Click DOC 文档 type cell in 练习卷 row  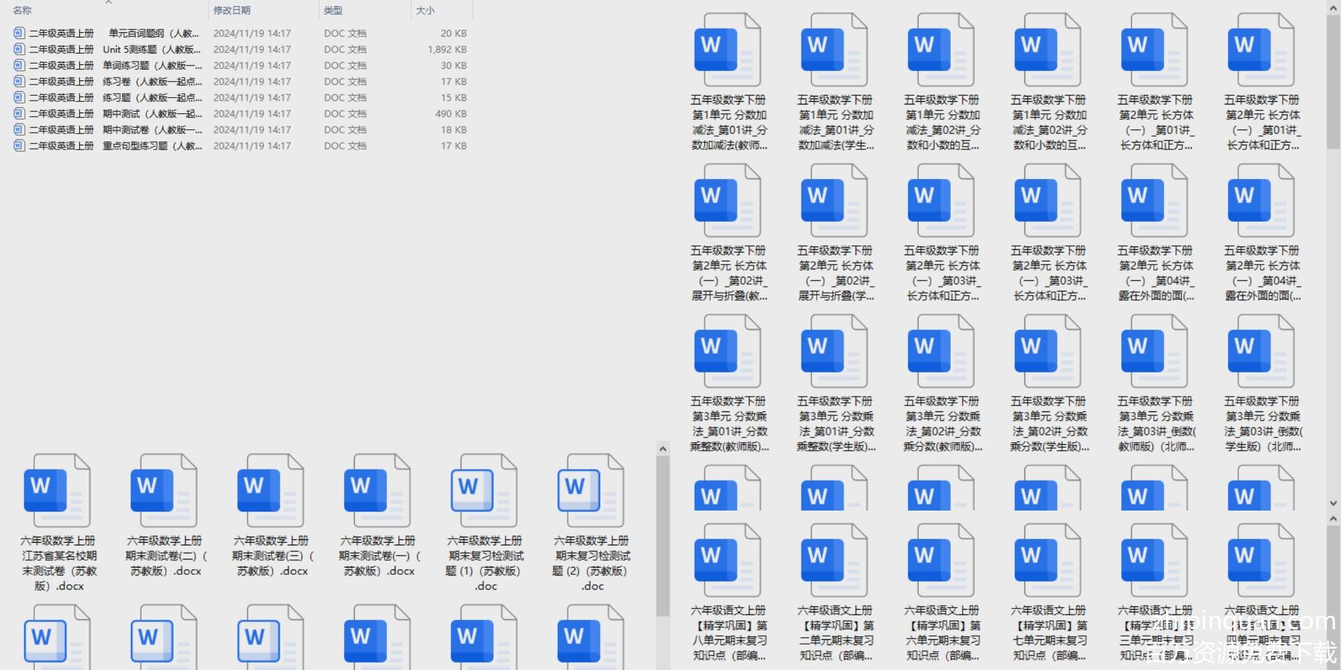[345, 81]
